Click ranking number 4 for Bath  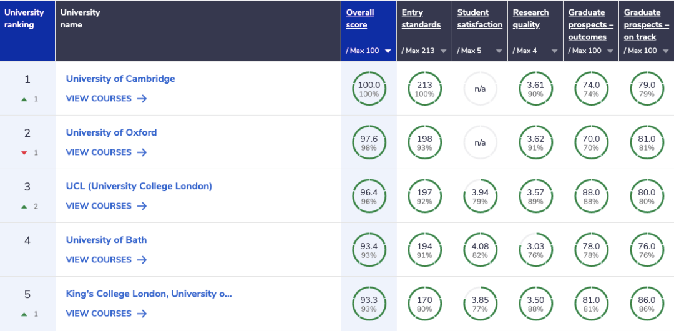pyautogui.click(x=27, y=240)
